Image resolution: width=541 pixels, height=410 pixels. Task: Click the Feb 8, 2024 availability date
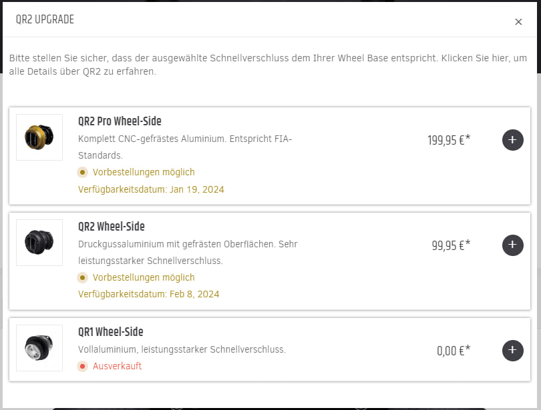pyautogui.click(x=197, y=294)
